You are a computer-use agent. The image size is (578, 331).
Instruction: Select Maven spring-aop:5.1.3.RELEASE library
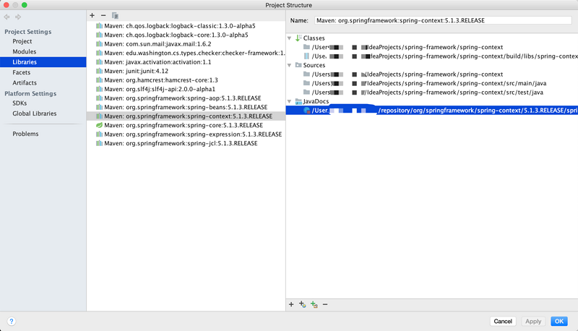[x=186, y=98]
